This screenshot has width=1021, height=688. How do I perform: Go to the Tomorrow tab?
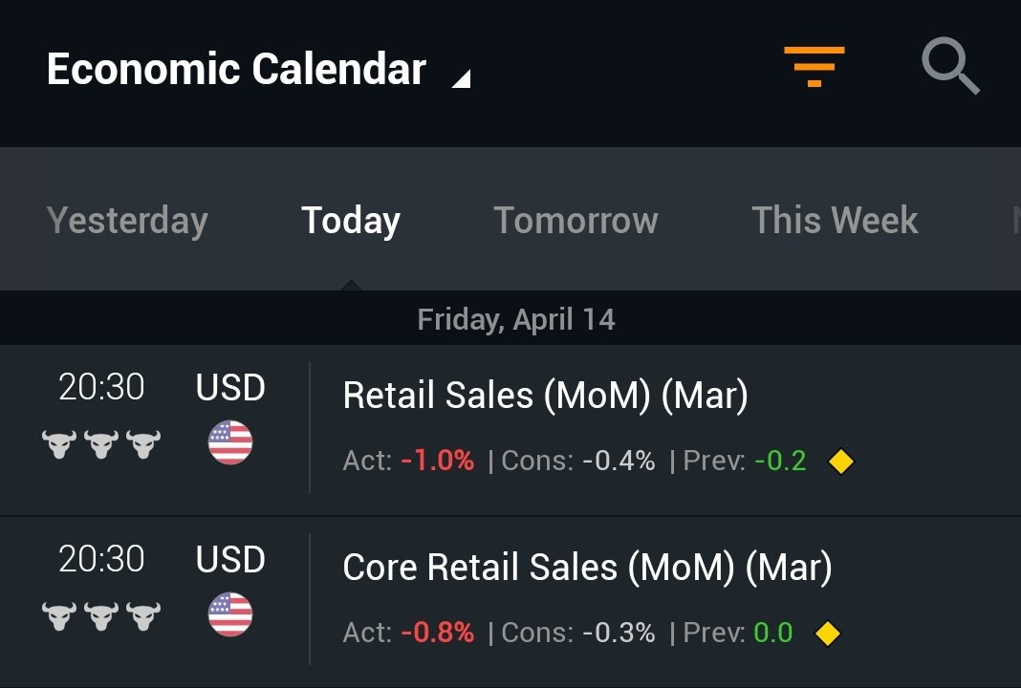coord(576,221)
